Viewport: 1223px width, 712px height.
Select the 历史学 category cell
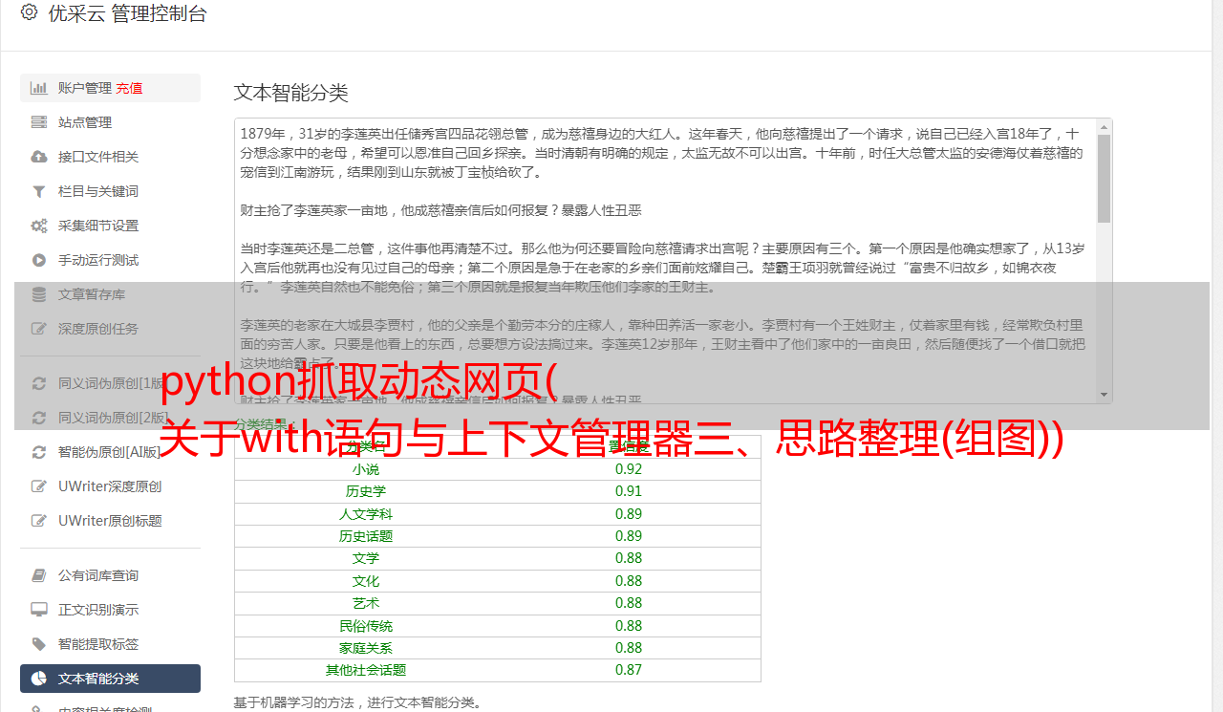[x=366, y=491]
